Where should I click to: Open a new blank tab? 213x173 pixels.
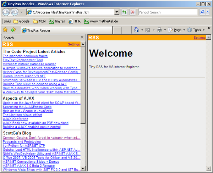coord(118,30)
